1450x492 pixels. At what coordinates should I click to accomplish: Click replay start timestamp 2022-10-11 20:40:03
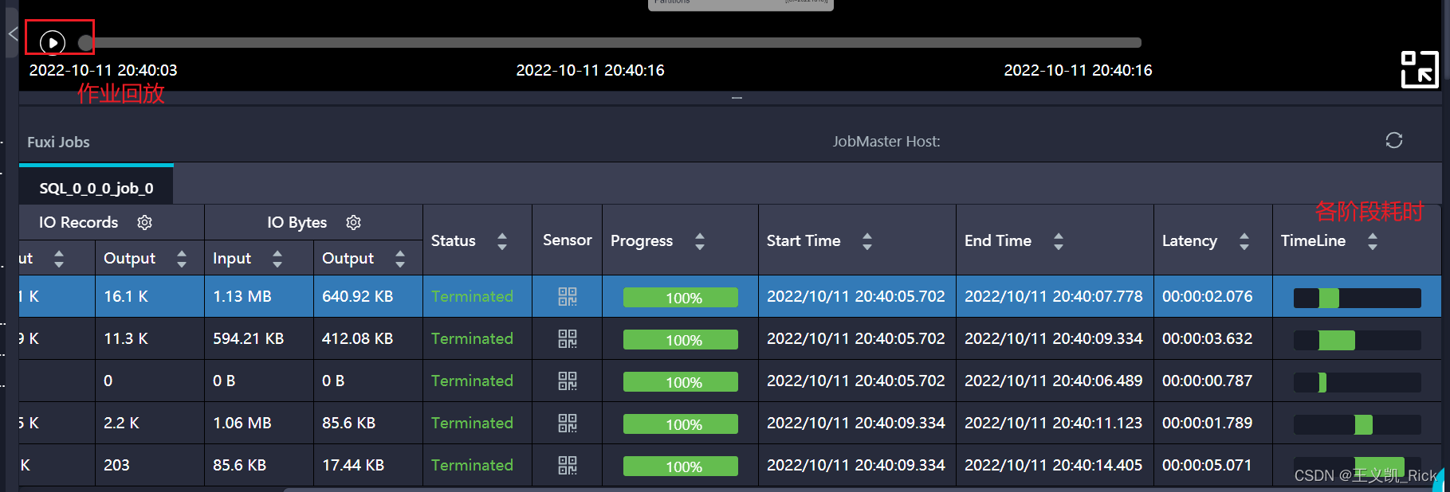pyautogui.click(x=104, y=70)
